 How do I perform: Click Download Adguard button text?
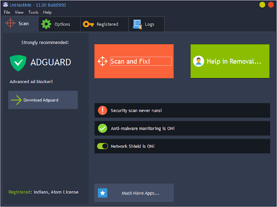click(x=41, y=100)
